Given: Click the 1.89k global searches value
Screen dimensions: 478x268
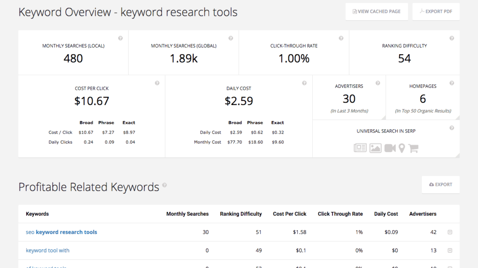Looking at the screenshot, I should (183, 58).
